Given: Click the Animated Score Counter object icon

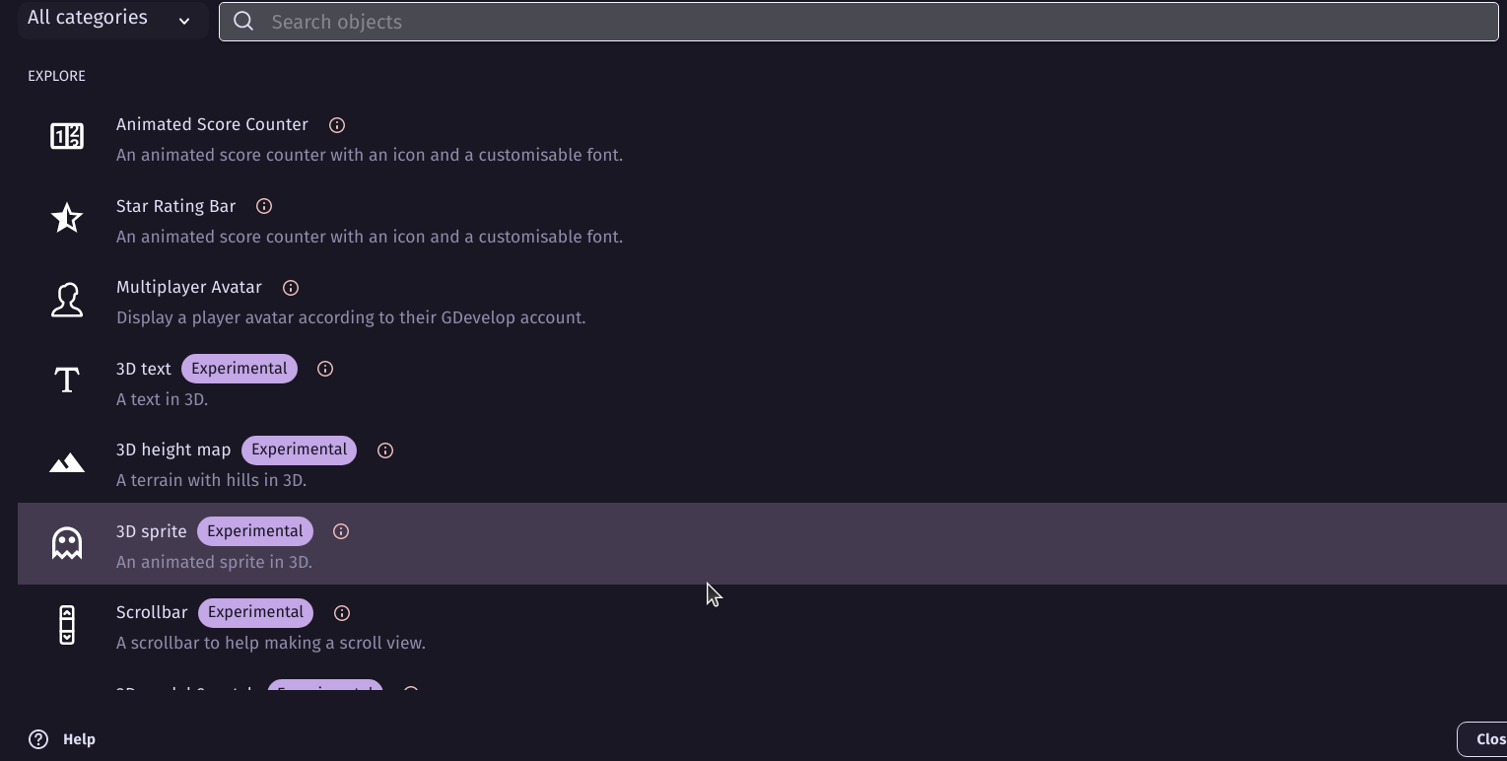Looking at the screenshot, I should (x=67, y=136).
